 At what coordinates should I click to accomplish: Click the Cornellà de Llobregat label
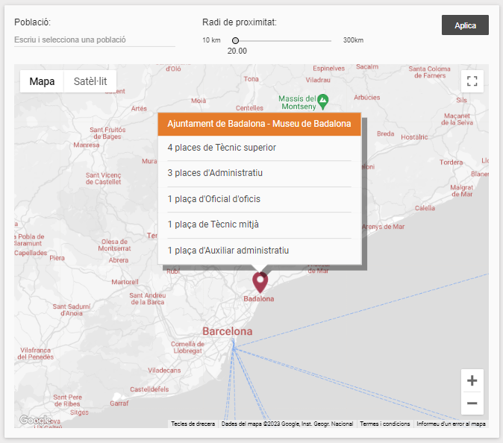pos(187,348)
